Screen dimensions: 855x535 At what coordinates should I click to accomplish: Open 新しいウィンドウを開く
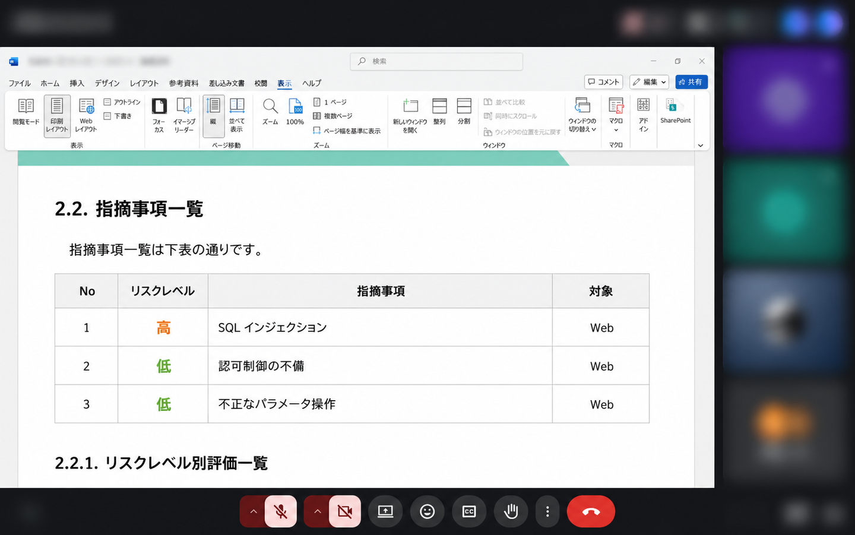pos(410,116)
